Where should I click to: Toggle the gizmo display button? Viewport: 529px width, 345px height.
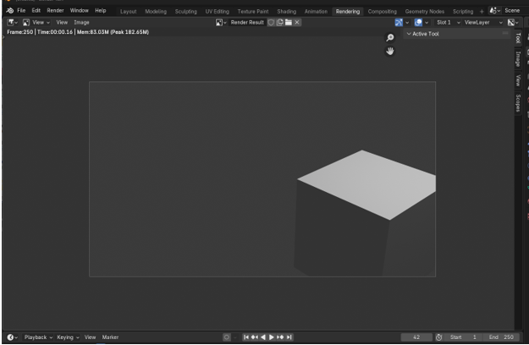[400, 22]
